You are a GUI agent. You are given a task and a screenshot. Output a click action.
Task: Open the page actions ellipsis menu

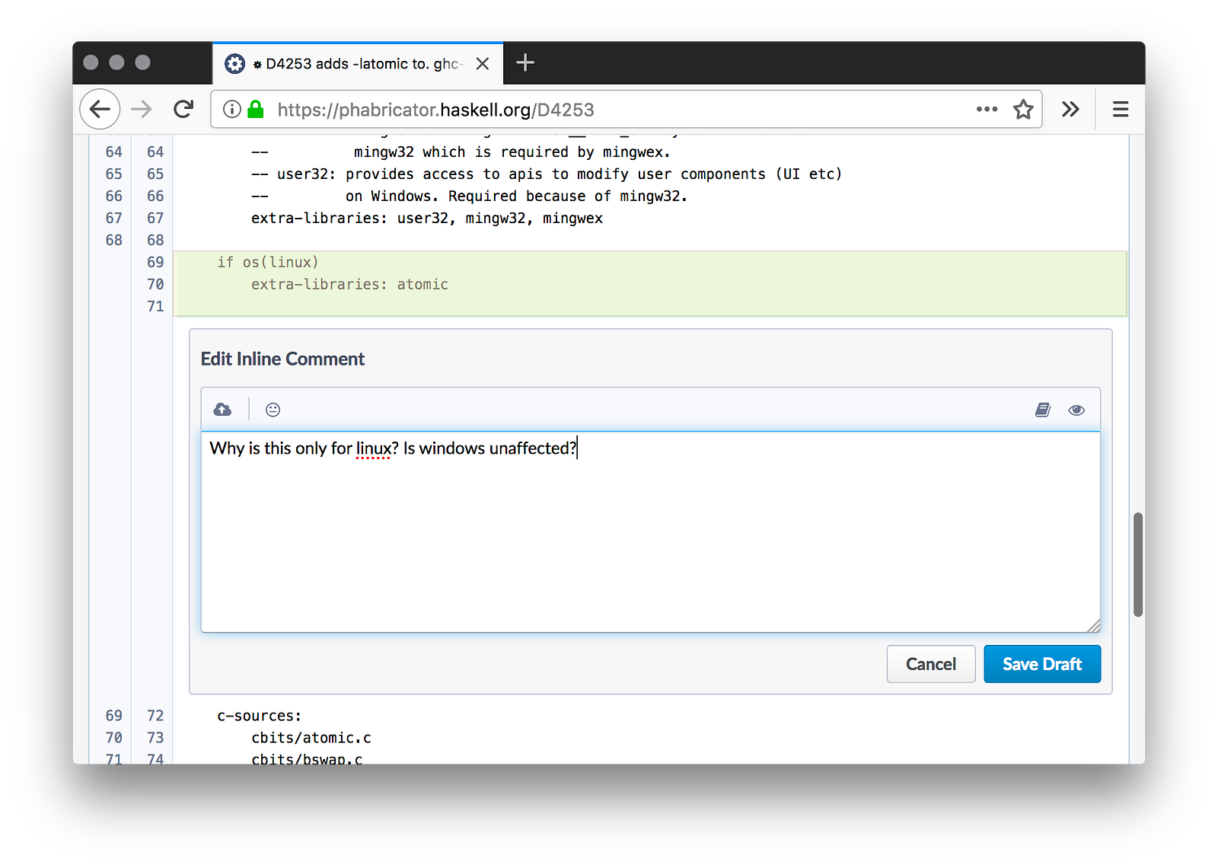[987, 110]
